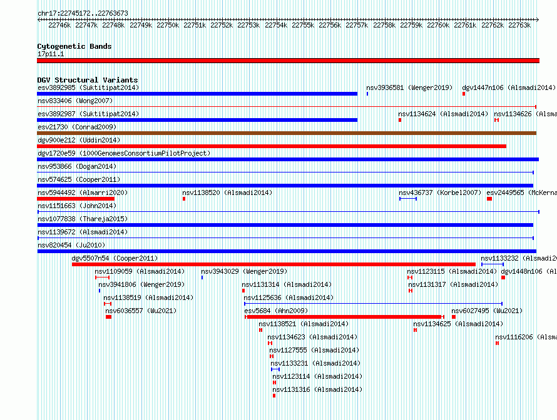Click the red esv5684 (Ahn2009) bar

[x=344, y=317]
